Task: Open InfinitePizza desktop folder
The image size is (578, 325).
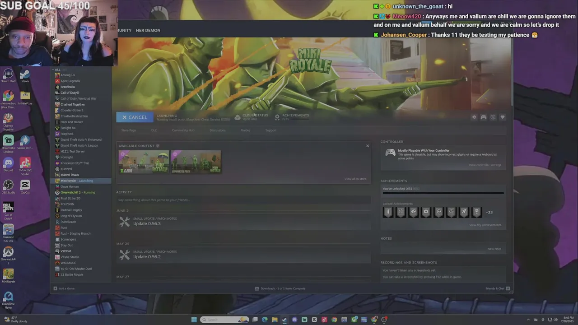Action: (25, 98)
